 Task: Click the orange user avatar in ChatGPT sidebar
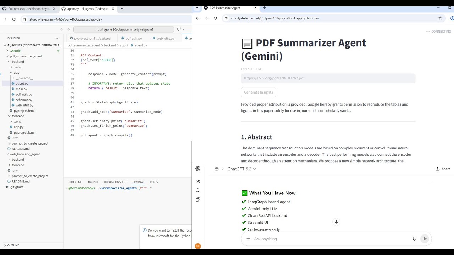(198, 246)
